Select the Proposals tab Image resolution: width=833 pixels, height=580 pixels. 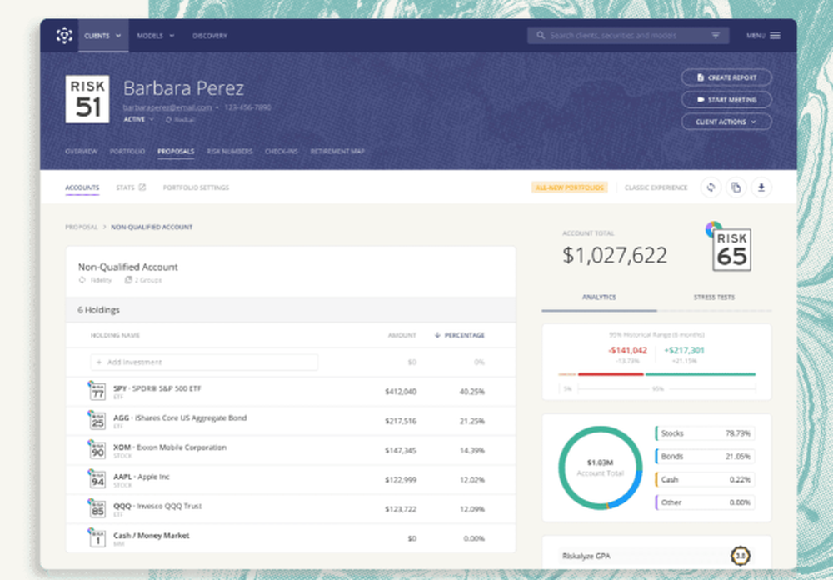click(176, 152)
